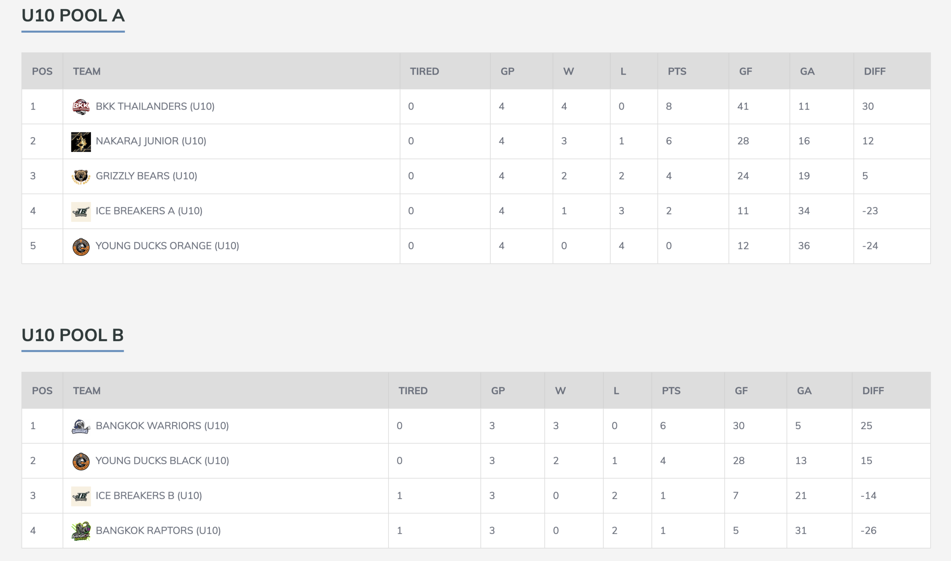Open the NAKARAJ JUNIOR (U10) team link
Viewport: 951px width, 561px height.
[x=151, y=141]
